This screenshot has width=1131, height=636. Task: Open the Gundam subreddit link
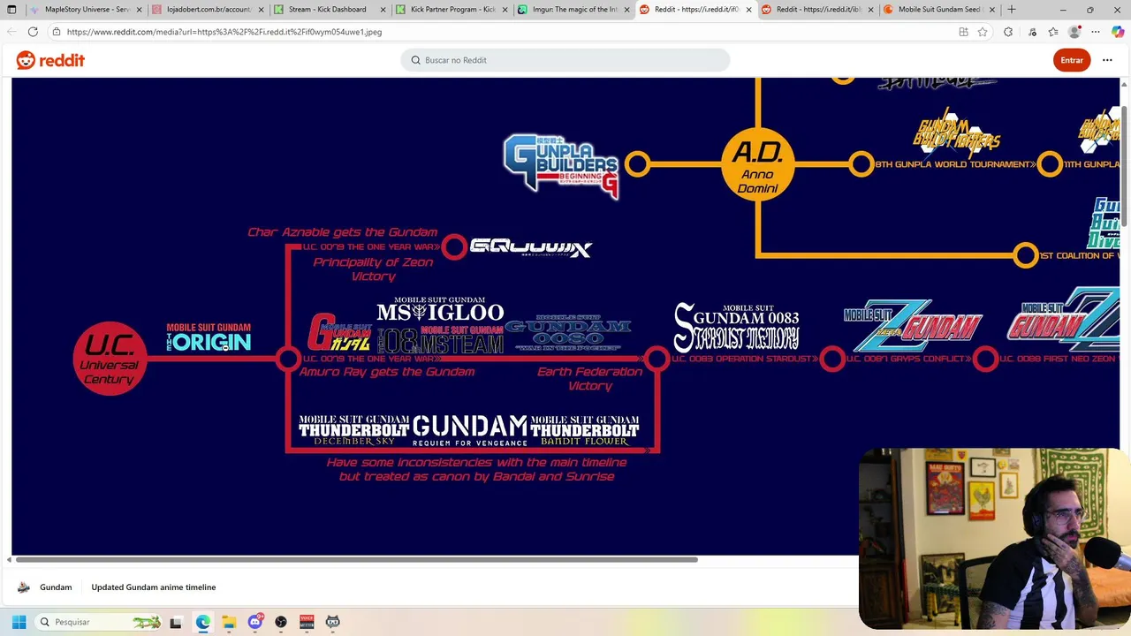(56, 587)
